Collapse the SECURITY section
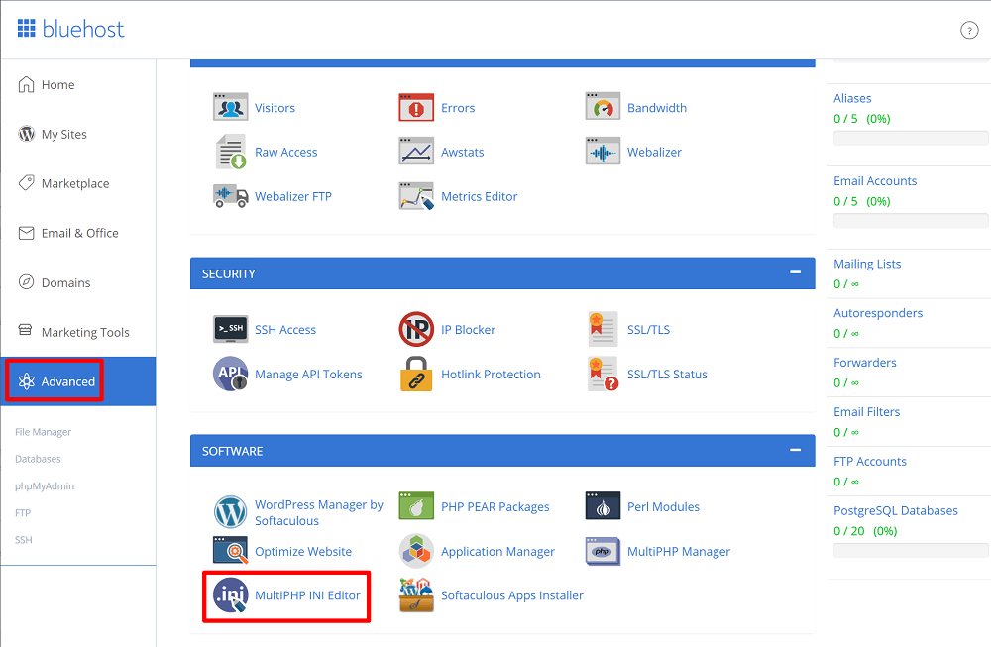 (x=795, y=272)
